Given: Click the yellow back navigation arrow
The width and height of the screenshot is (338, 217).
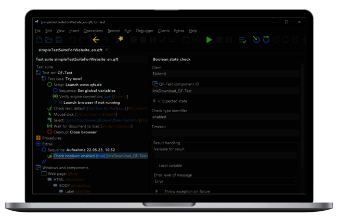Looking at the screenshot, I should pos(96,39).
